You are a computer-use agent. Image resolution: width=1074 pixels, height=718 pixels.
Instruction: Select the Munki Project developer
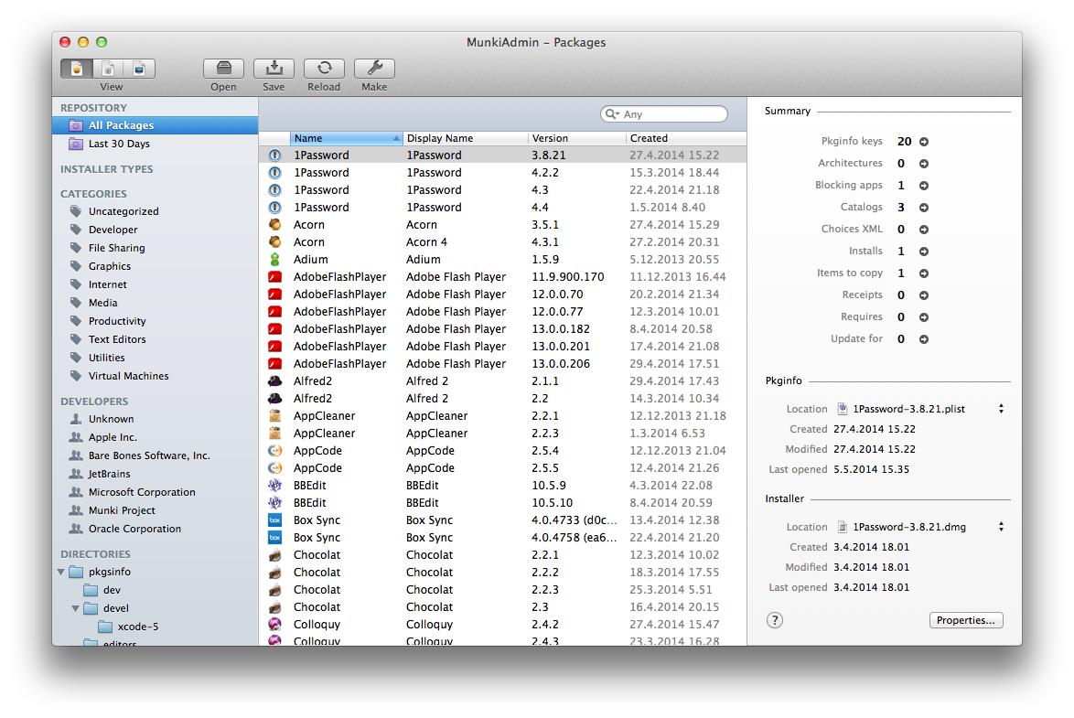[x=155, y=510]
